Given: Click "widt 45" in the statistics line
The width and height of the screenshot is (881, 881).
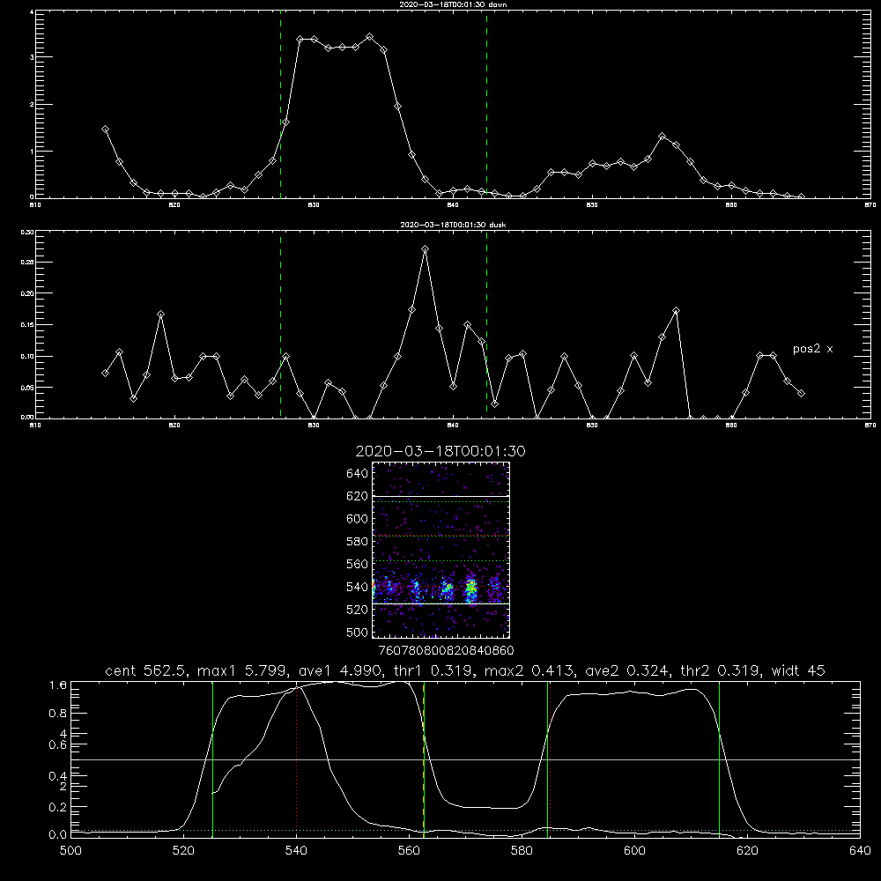Looking at the screenshot, I should coord(798,670).
